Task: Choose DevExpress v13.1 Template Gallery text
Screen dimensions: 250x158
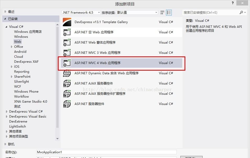Action: click(101, 22)
